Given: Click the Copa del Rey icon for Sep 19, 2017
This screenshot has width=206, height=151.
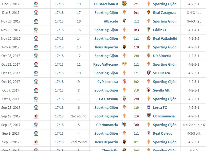Looking at the screenshot, I should [x=36, y=116].
